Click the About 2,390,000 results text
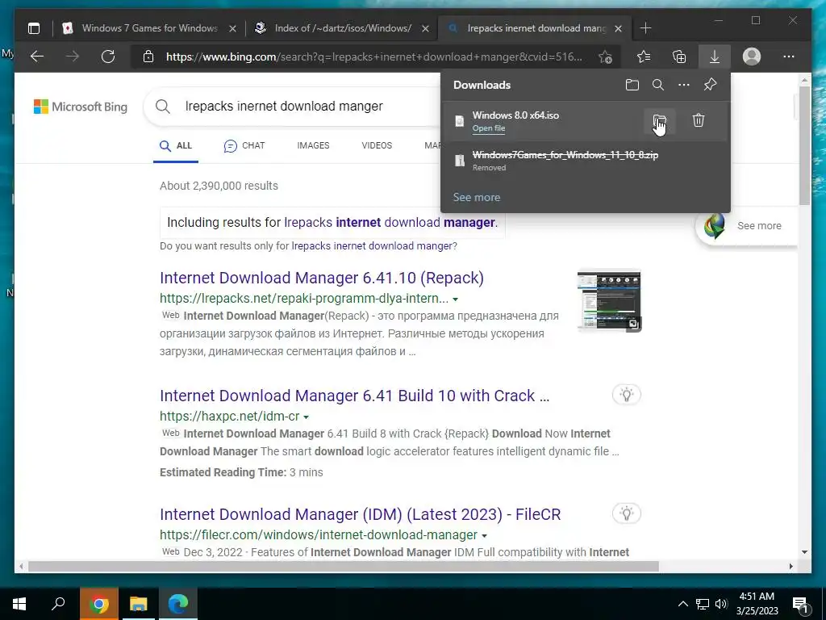This screenshot has width=826, height=620. click(x=219, y=186)
